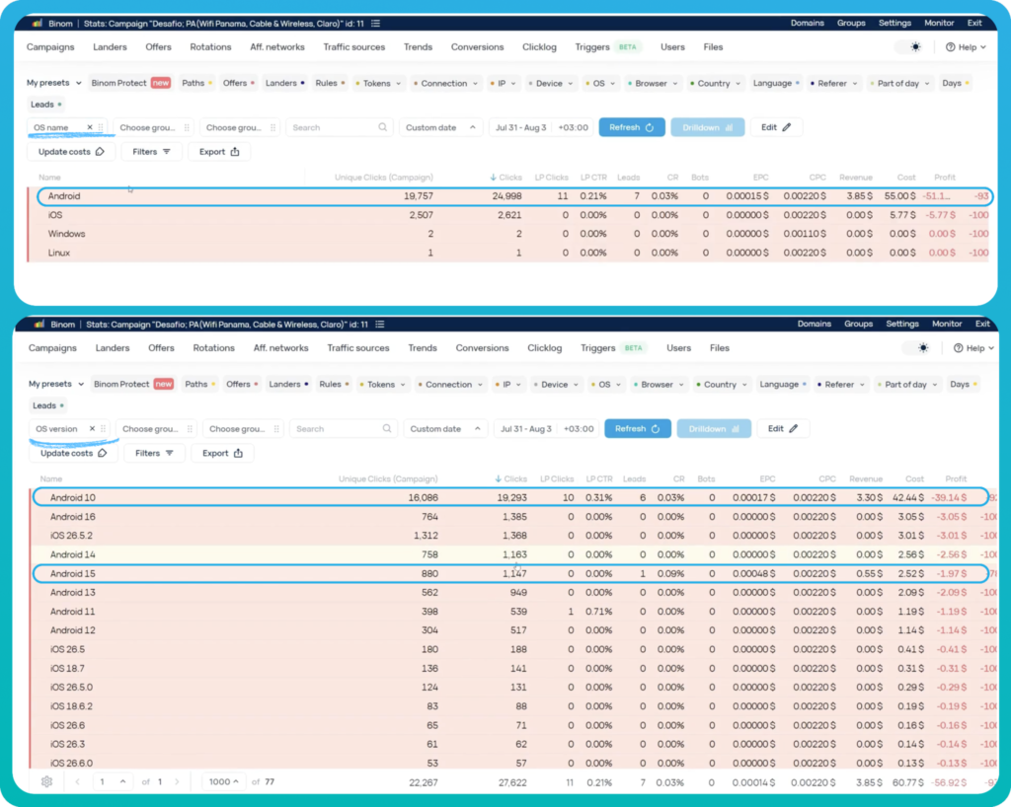Open Filters in bottom window

[x=154, y=454]
